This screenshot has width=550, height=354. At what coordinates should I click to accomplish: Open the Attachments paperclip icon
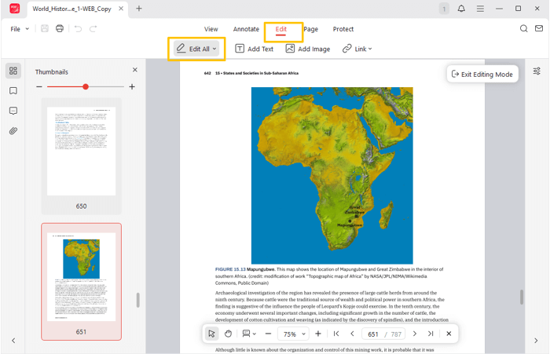(x=13, y=131)
